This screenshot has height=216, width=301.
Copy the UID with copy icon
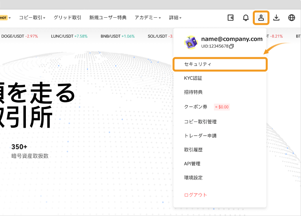(x=232, y=46)
